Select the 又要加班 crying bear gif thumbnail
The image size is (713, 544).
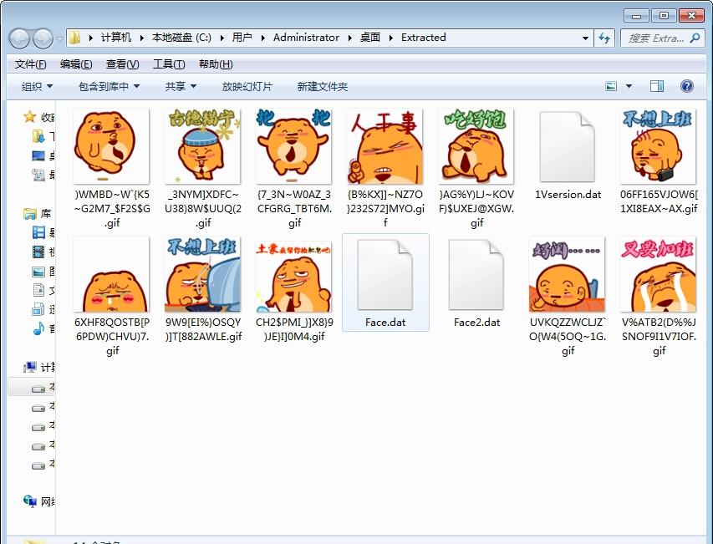pos(659,276)
